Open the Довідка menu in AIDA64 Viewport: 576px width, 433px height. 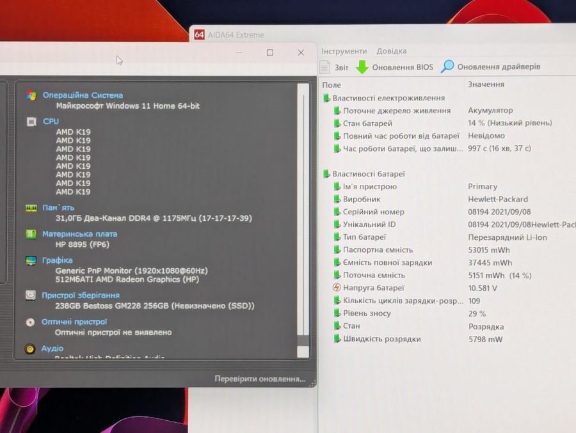pyautogui.click(x=391, y=51)
